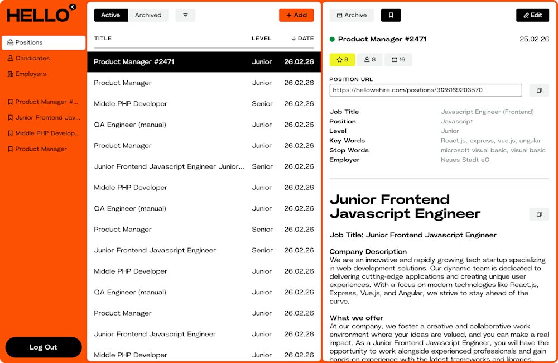Click the calendar badge showing 16
Viewport: 558px width, 363px height.
coord(398,59)
